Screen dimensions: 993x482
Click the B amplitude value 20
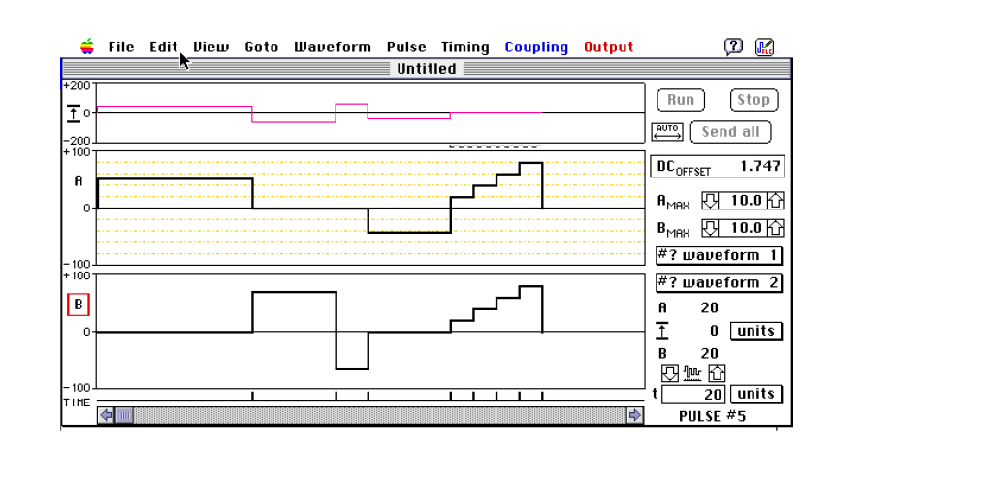[x=709, y=353]
